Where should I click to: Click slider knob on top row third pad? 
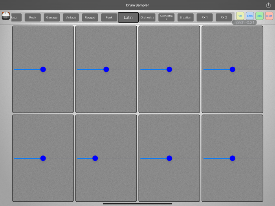(169, 69)
